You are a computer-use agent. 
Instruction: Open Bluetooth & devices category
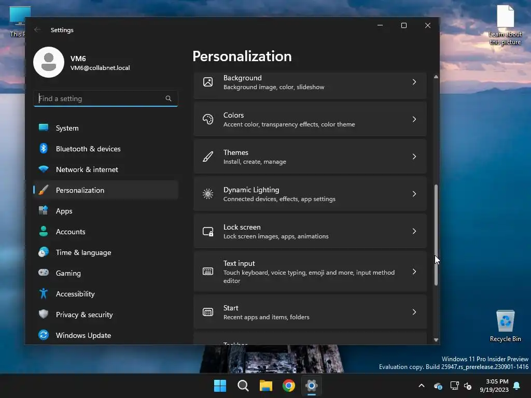106,149
